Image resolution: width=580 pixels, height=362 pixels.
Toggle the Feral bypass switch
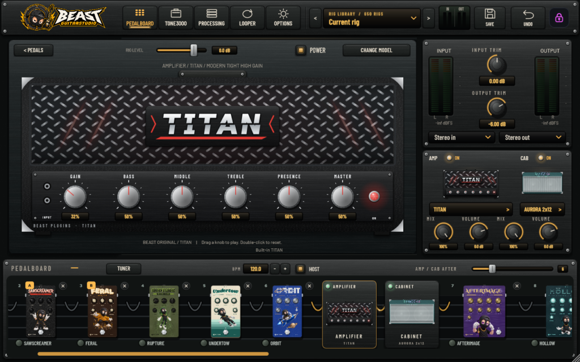[80, 343]
